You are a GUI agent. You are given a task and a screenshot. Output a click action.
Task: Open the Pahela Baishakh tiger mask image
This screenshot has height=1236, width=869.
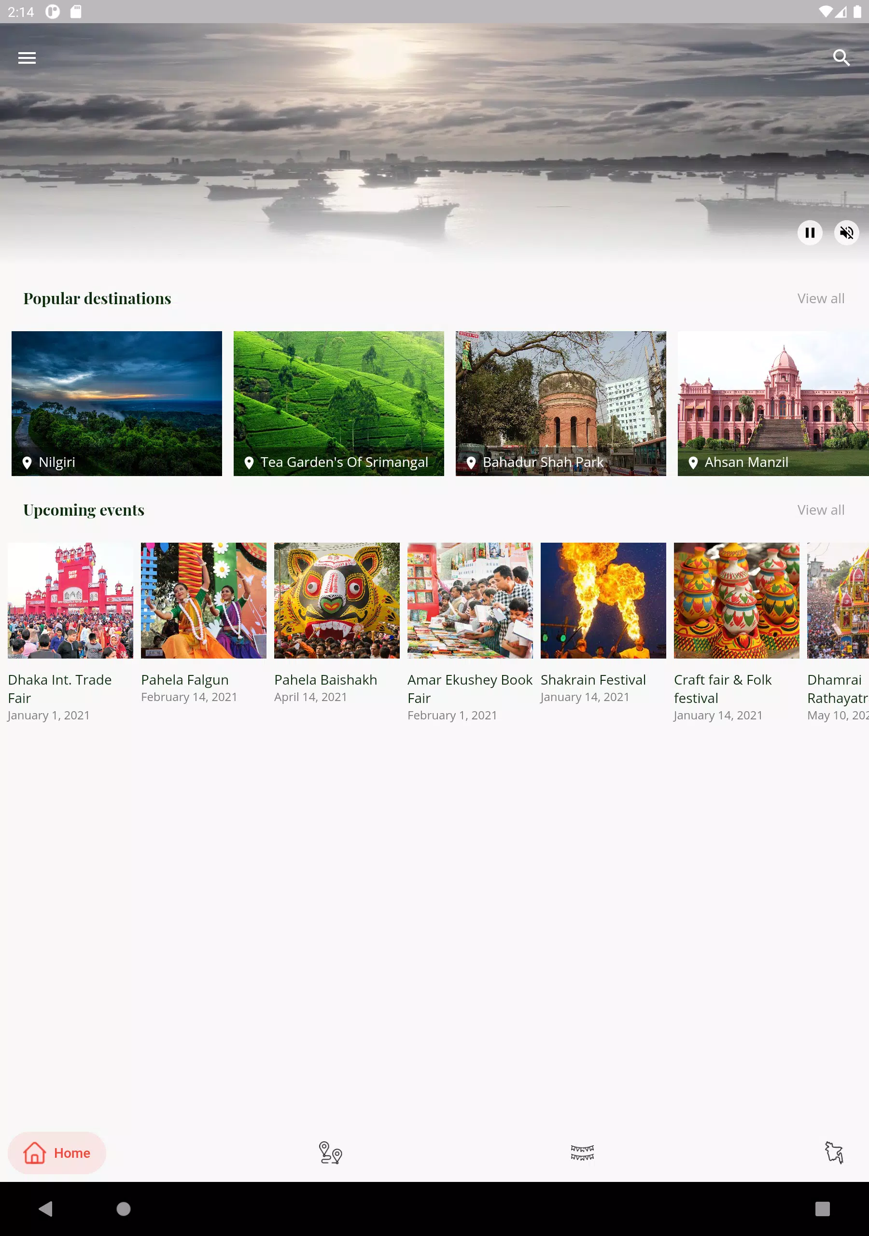[337, 600]
